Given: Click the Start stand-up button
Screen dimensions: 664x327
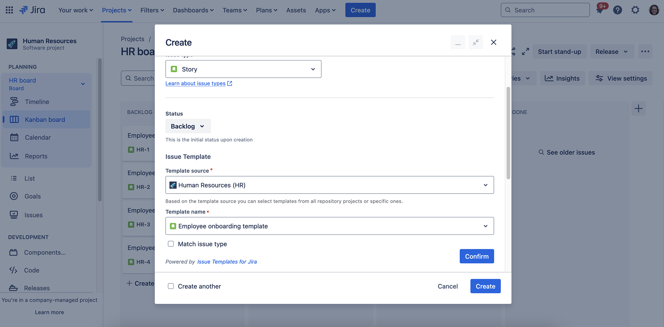Looking at the screenshot, I should 559,52.
